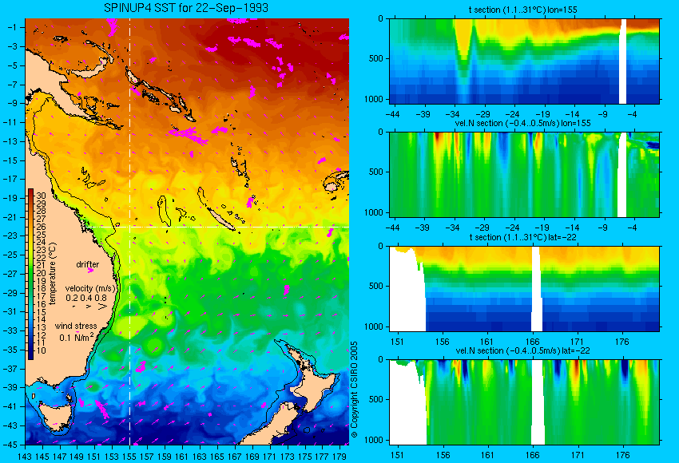
Task: Click '-4' below the lon=155 velocity section
Action: coord(632,228)
